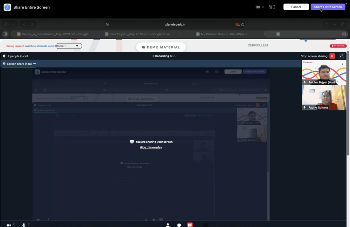350x227 pixels.
Task: Open call settings gear icon
Action: coord(4,56)
